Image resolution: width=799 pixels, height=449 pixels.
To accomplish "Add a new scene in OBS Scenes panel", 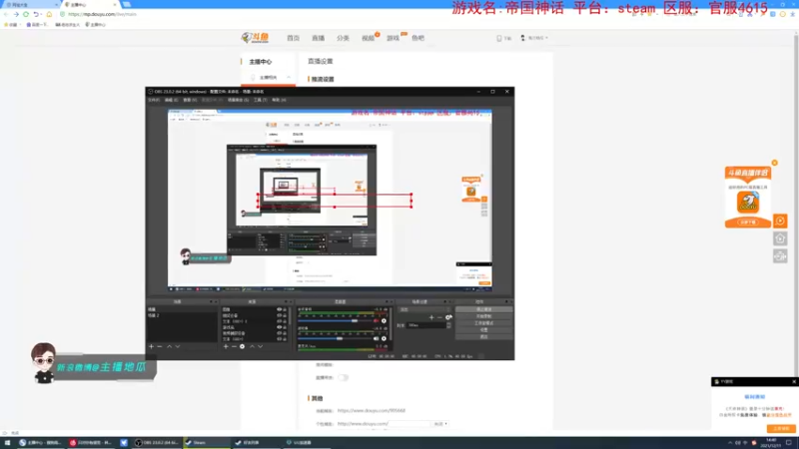I will 151,346.
